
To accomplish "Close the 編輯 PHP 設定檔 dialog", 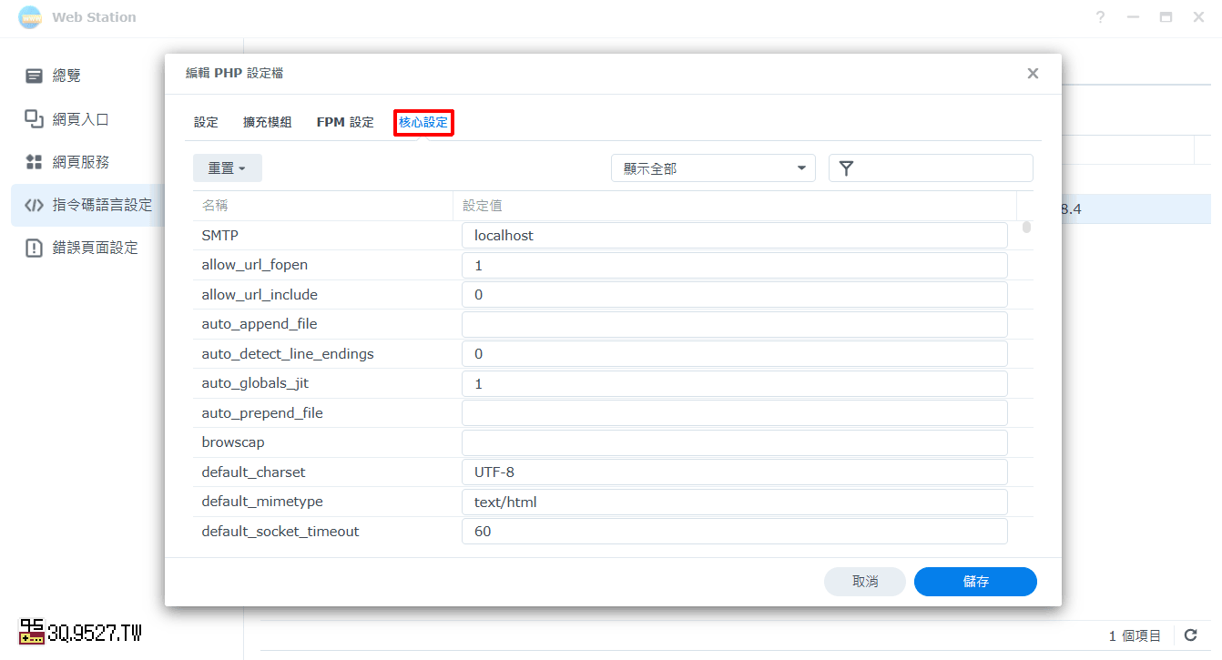I will (x=1033, y=74).
